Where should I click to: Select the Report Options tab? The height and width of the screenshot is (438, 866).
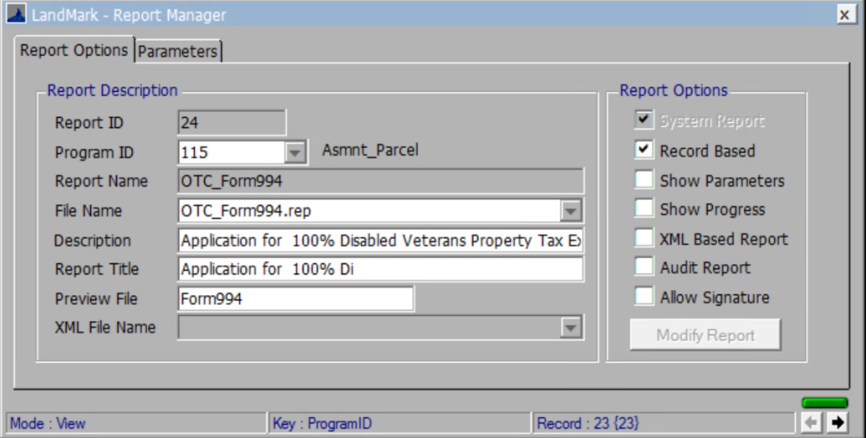pos(74,50)
